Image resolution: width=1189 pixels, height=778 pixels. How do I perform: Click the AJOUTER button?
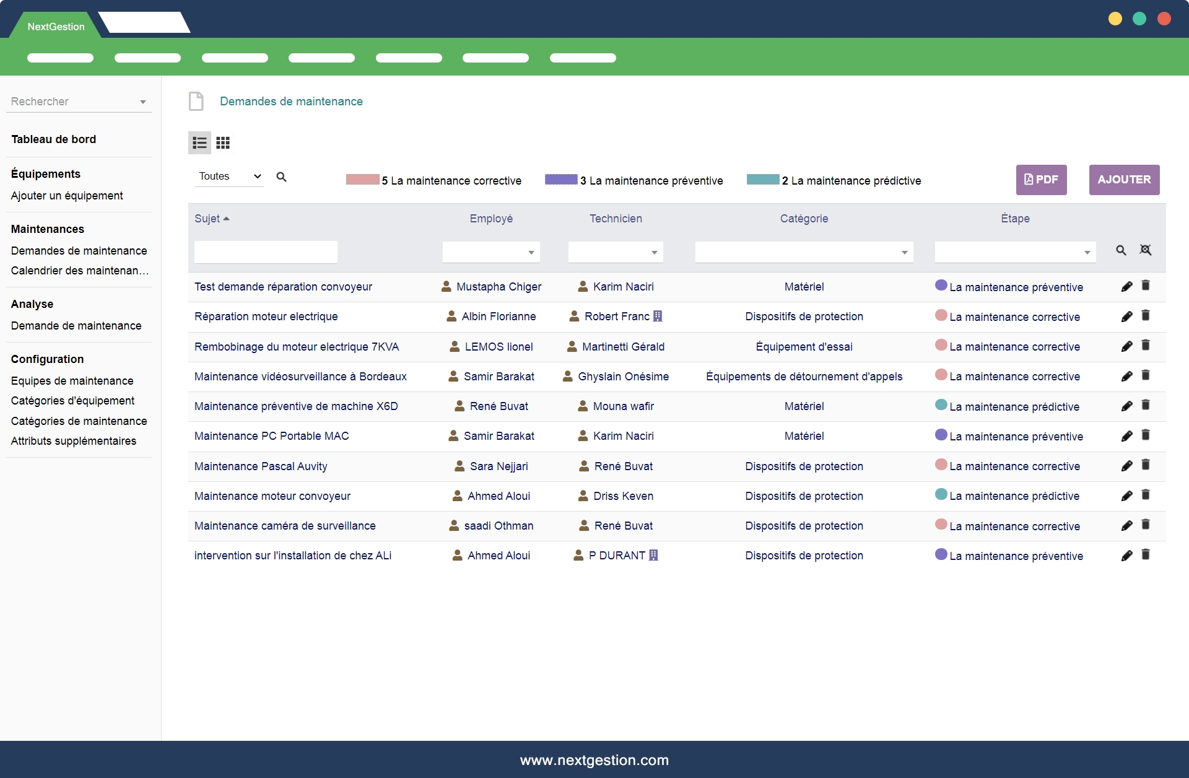pos(1124,180)
